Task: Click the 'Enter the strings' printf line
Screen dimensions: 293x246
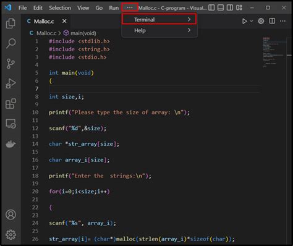Action: (100, 176)
